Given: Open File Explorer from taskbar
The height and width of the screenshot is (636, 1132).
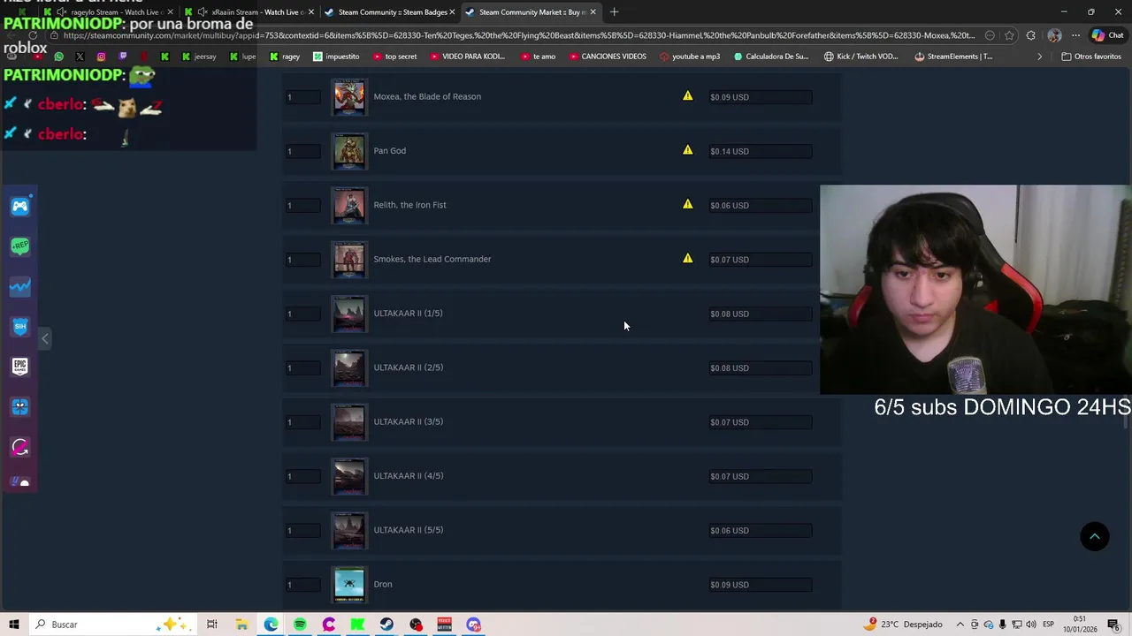Looking at the screenshot, I should pos(241,625).
